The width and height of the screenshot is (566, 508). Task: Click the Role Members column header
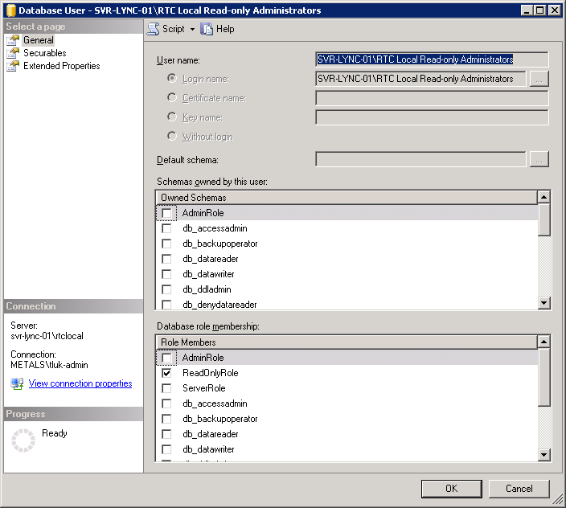tap(347, 342)
